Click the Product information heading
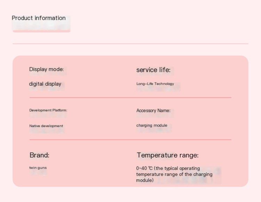 (39, 18)
